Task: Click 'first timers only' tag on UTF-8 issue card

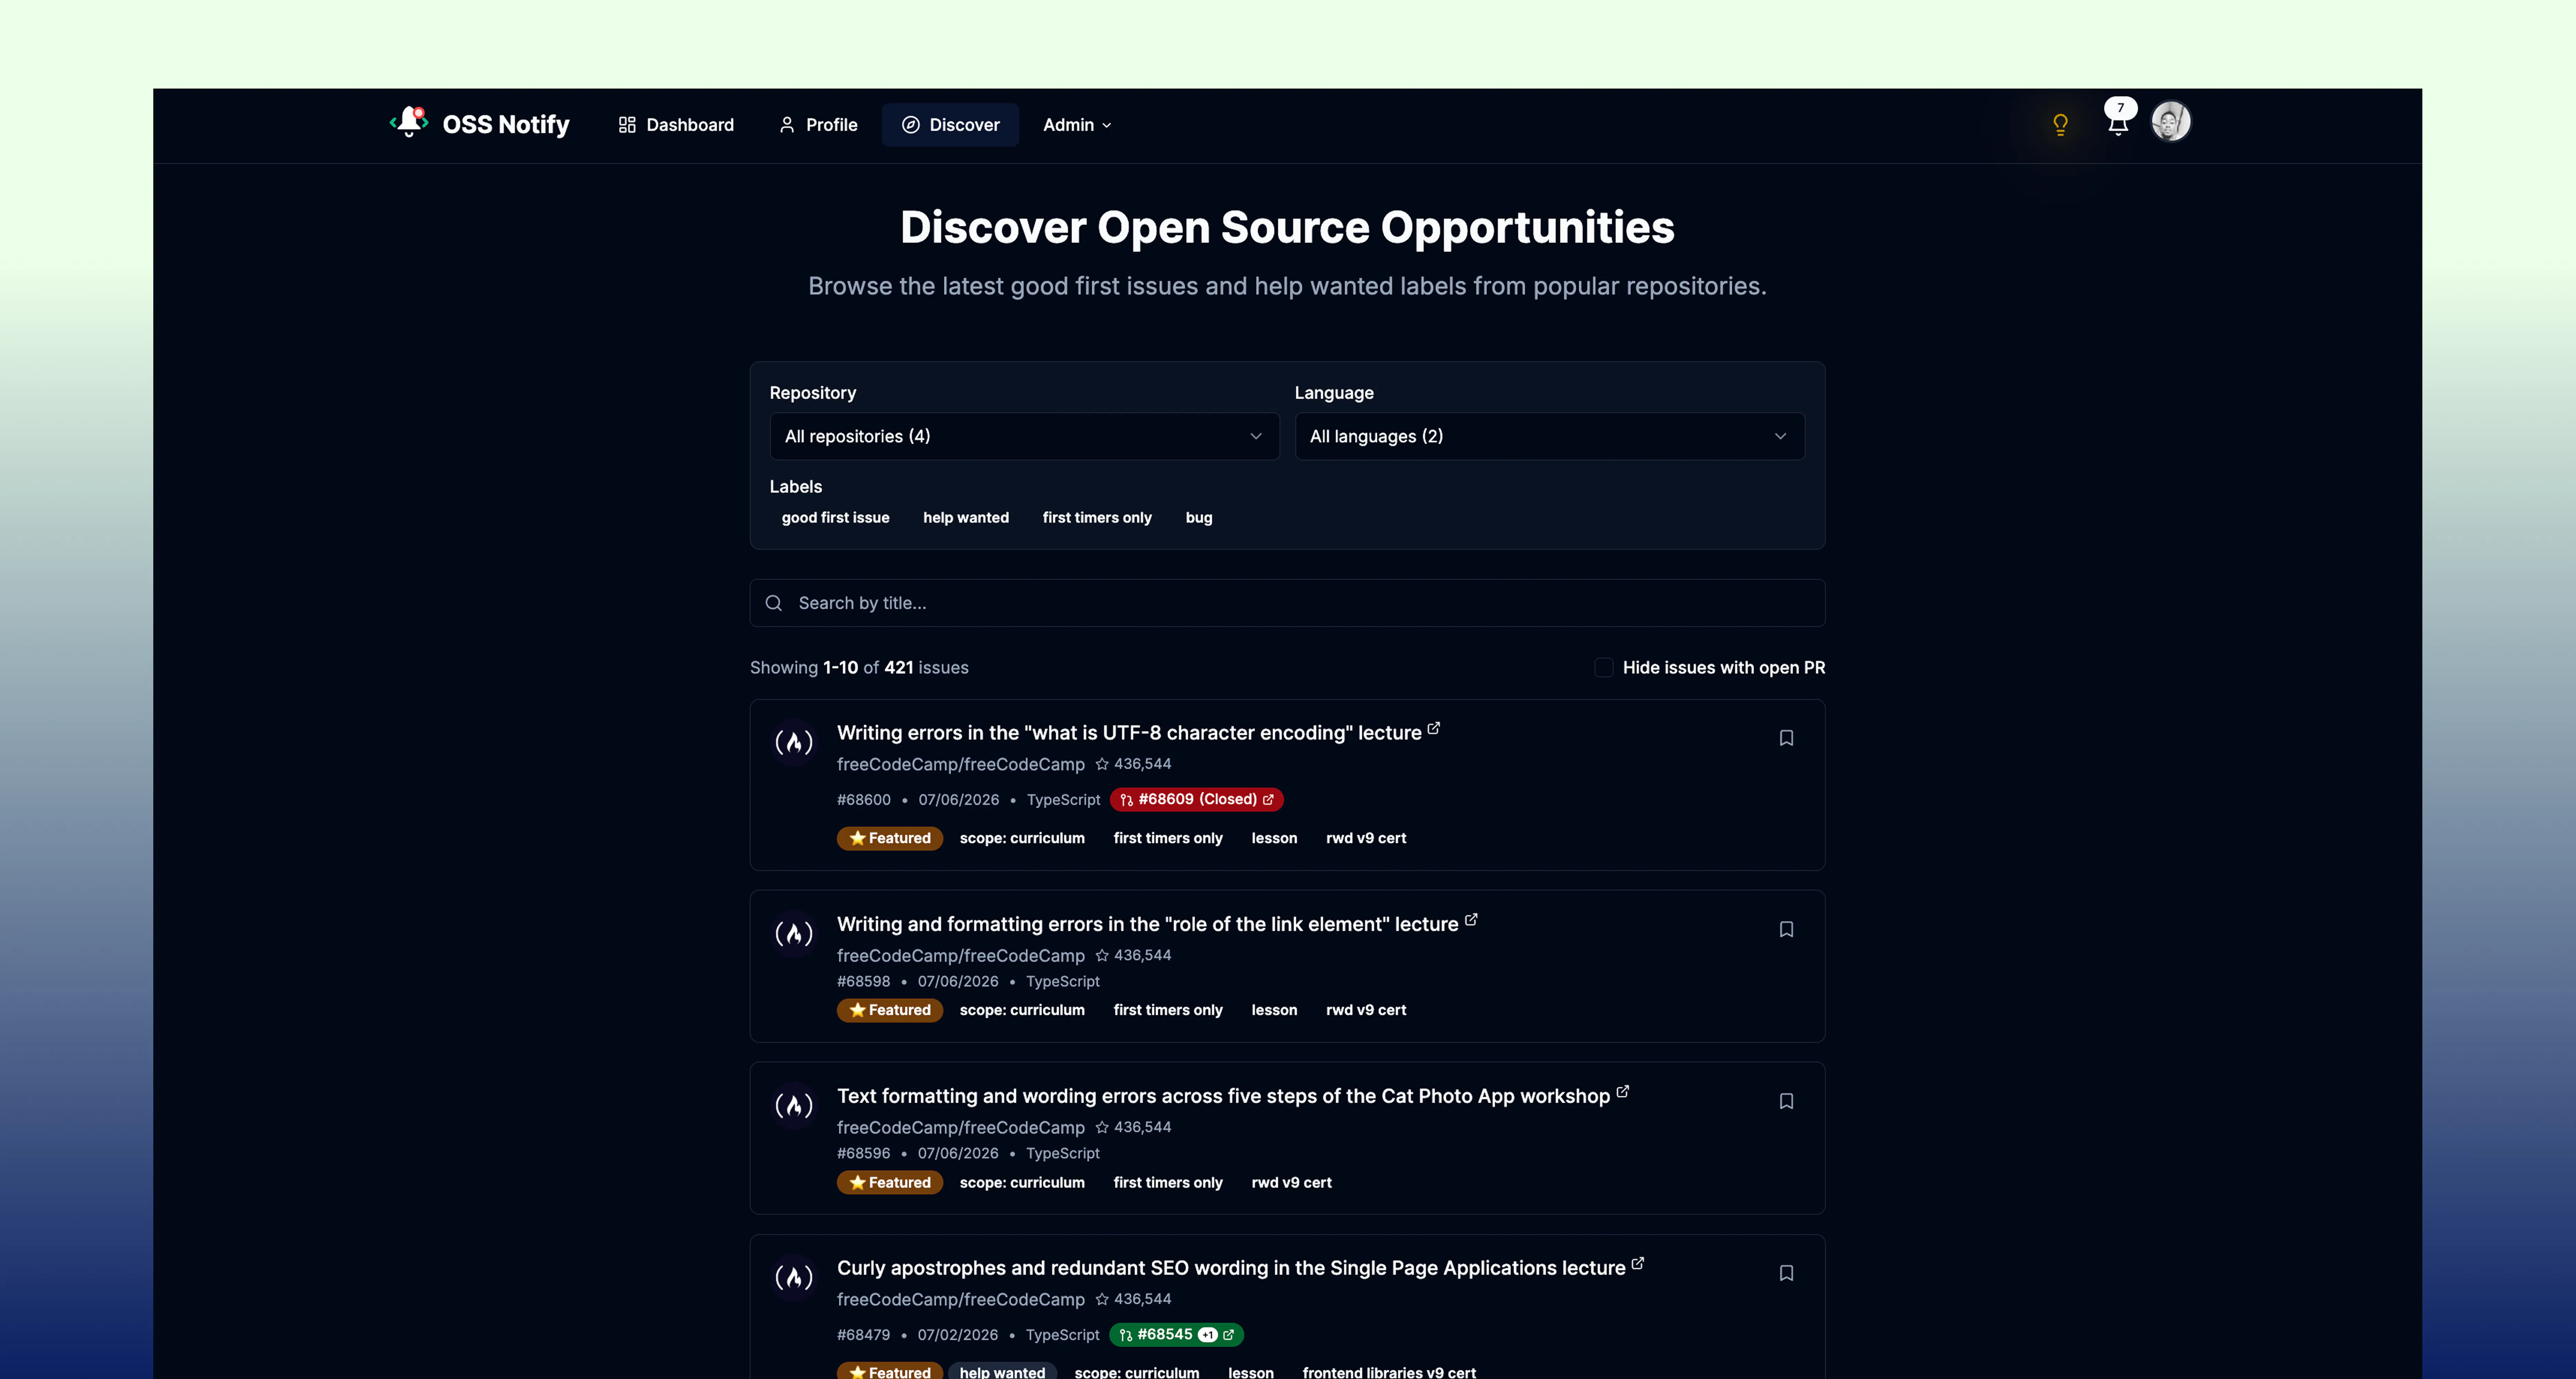Action: [1168, 839]
